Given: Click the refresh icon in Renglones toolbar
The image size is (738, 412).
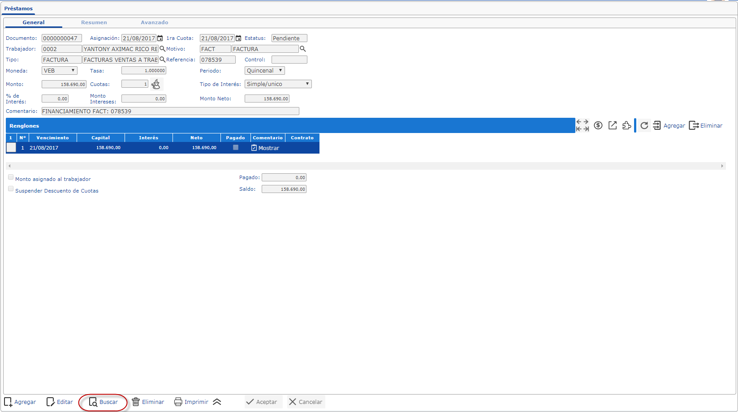Looking at the screenshot, I should (644, 126).
